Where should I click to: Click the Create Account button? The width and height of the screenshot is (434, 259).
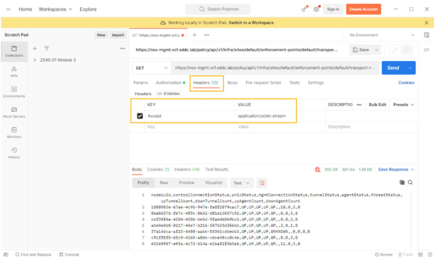coord(363,9)
